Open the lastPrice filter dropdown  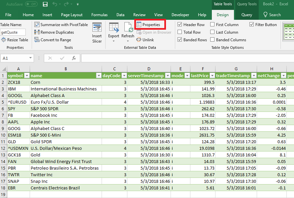click(x=212, y=76)
